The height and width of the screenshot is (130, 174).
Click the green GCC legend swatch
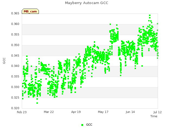[82, 125]
